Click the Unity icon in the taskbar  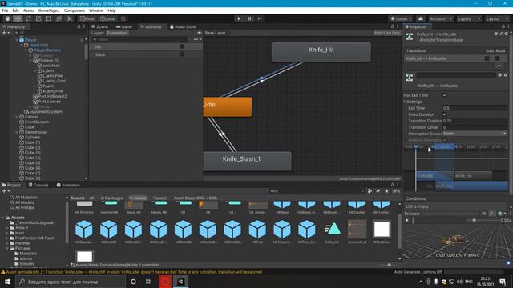coord(180,282)
